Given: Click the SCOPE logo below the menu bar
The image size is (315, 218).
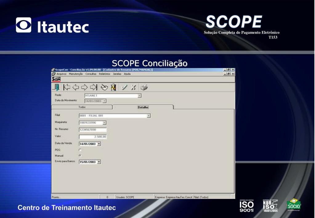Looking at the screenshot, I should pyautogui.click(x=56, y=79).
